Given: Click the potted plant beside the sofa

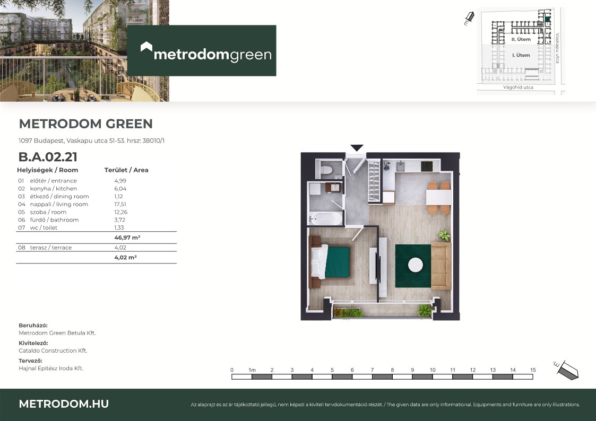Looking at the screenshot, I should point(444,235).
